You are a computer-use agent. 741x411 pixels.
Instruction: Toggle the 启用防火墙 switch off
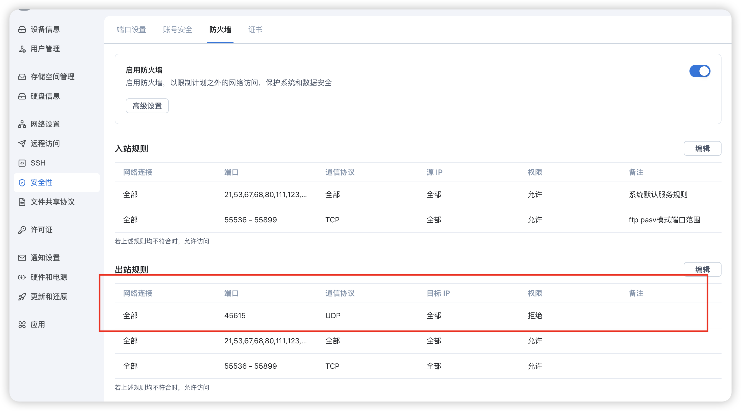click(x=699, y=71)
